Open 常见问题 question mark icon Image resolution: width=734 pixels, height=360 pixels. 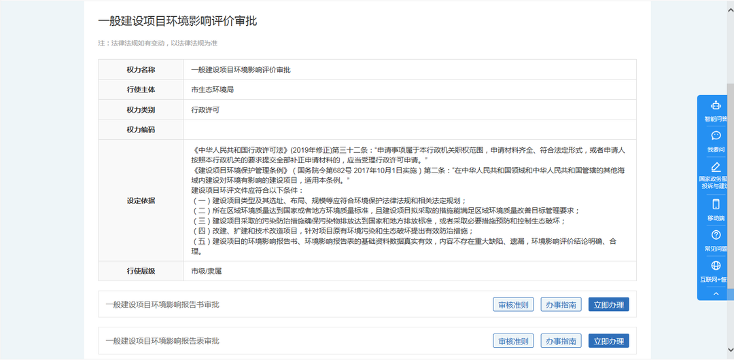coord(715,236)
